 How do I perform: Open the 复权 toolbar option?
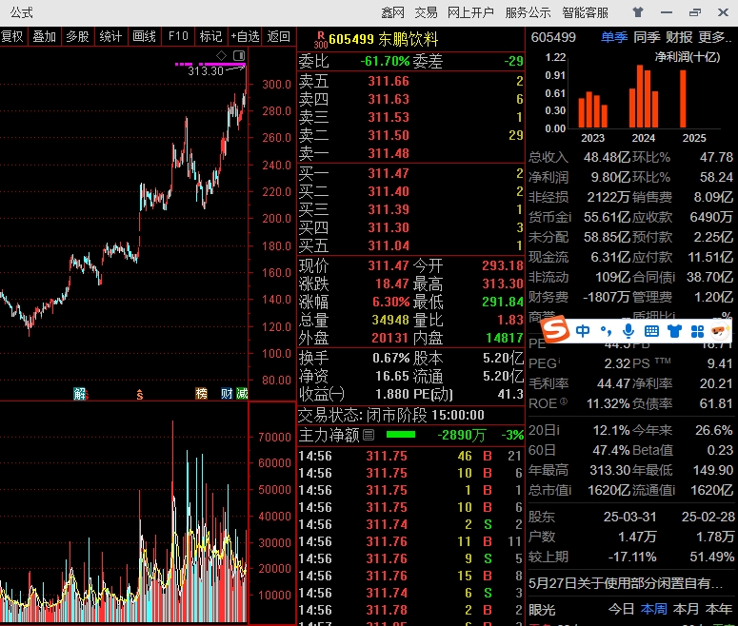[12, 36]
